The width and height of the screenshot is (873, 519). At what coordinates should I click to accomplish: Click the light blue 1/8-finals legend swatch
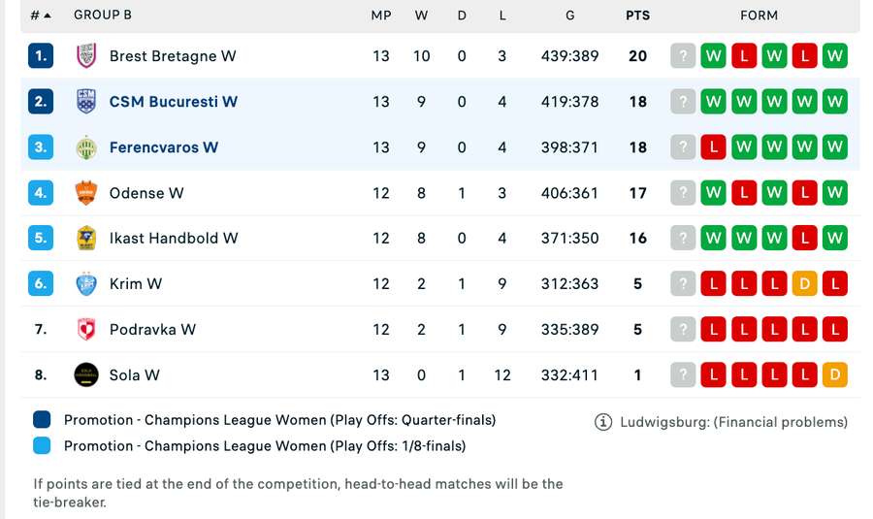[x=42, y=446]
